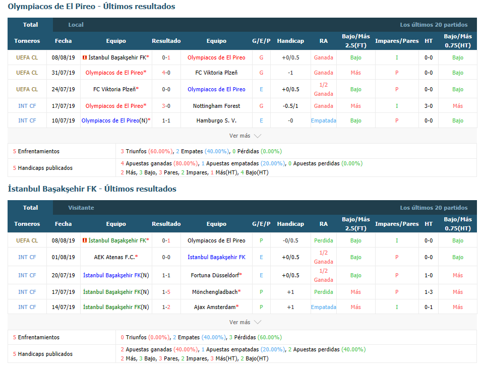Viewport: 482px width, 367px height.
Task: Click UEFA CL in 31/07/19 row
Action: click(x=27, y=73)
